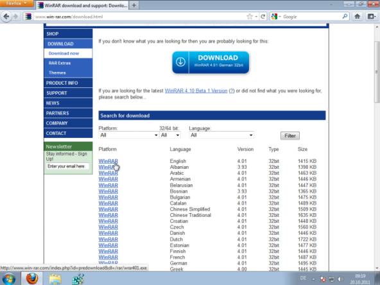This screenshot has width=380, height=285.
Task: Click the network tray icon
Action: click(331, 279)
